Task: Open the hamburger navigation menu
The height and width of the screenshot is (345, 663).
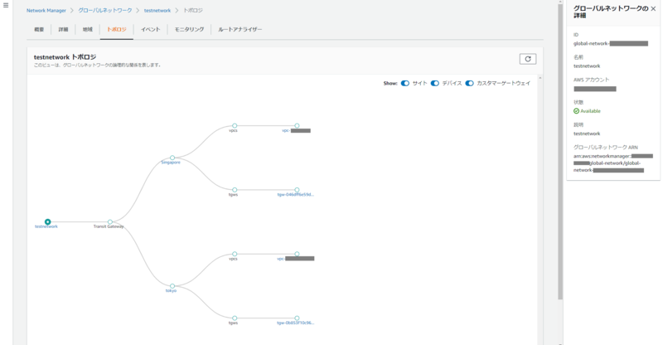Action: click(x=6, y=6)
